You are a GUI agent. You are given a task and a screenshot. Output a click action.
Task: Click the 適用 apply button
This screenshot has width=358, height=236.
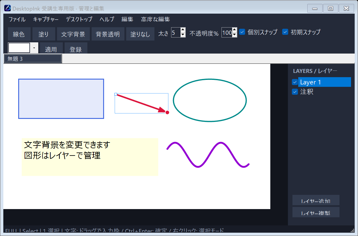click(x=51, y=48)
